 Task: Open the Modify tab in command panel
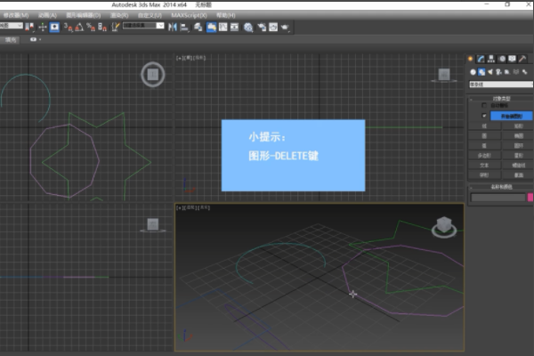pos(481,60)
